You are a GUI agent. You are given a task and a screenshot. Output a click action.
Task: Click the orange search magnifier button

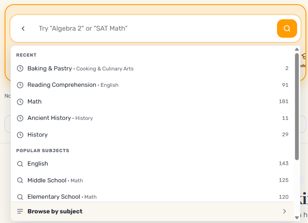[x=287, y=29]
